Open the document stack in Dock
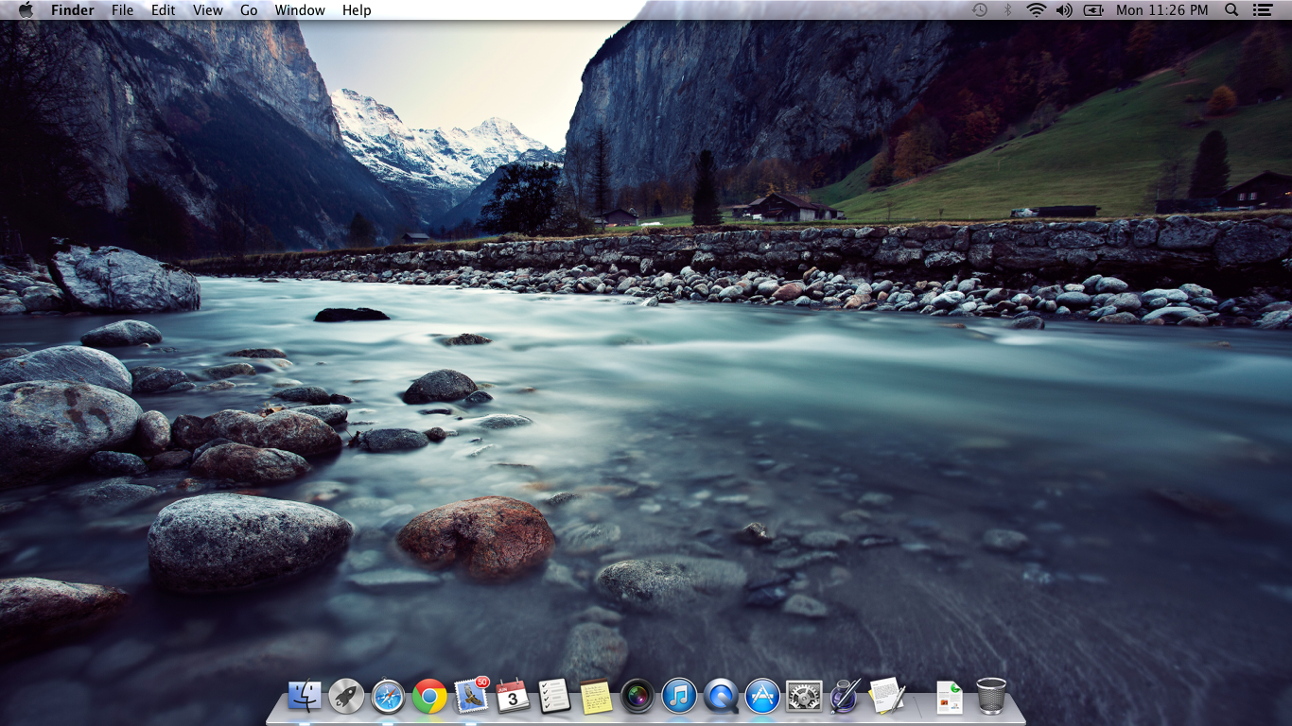1292x726 pixels. pyautogui.click(x=949, y=697)
